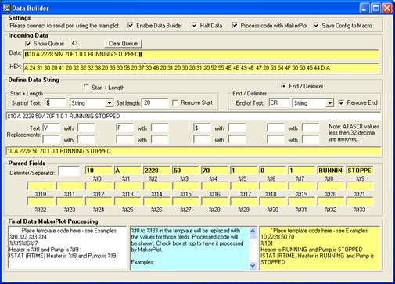
Task: Click the Start of Text input field
Action: tap(55, 103)
